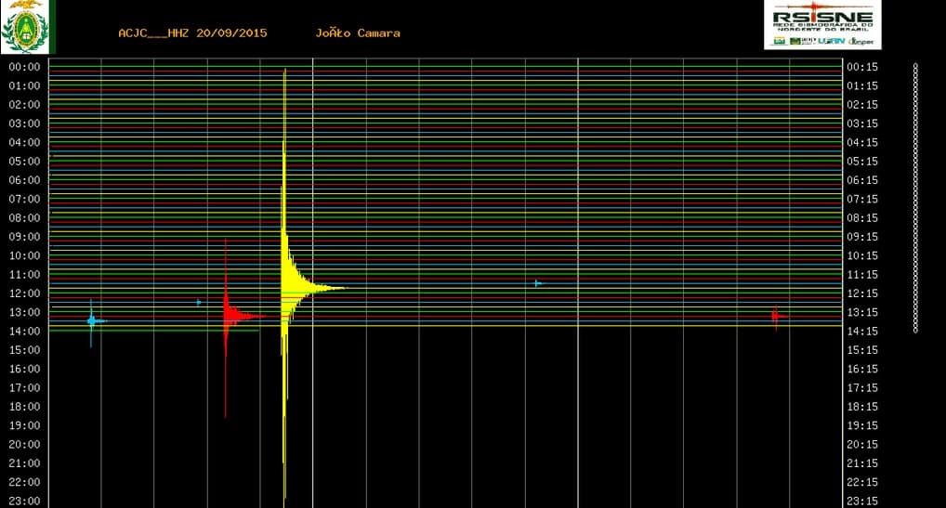This screenshot has width=946, height=508.
Task: Click the 02:00 time label
Action: 25,105
